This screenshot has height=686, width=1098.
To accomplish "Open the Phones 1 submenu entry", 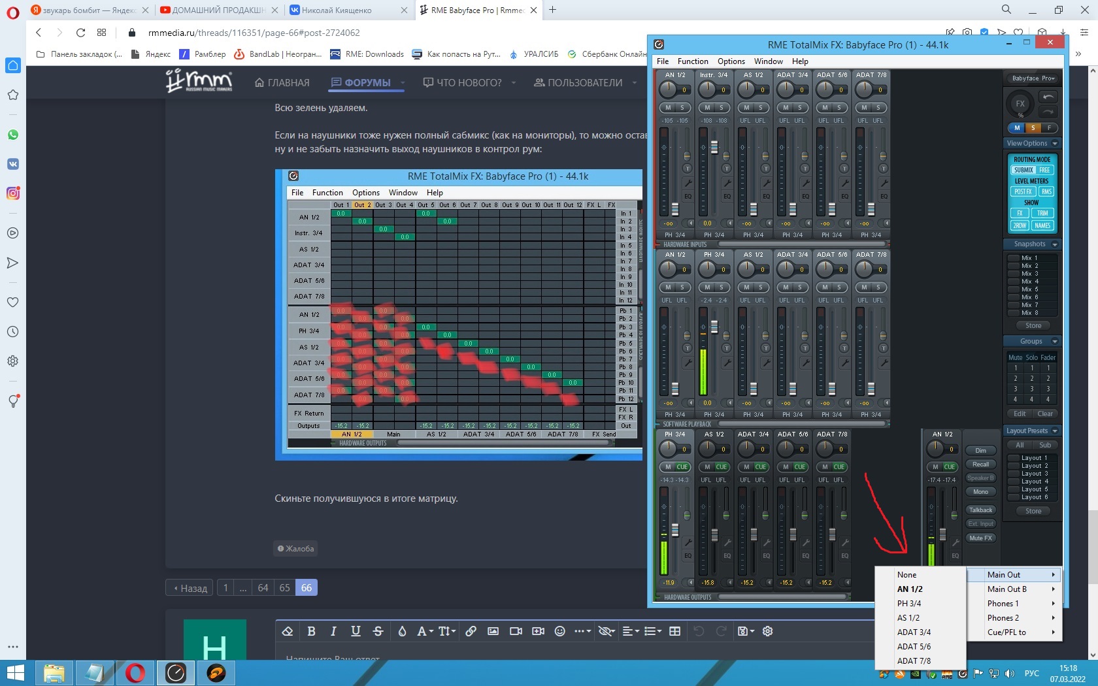I will pos(1014,604).
